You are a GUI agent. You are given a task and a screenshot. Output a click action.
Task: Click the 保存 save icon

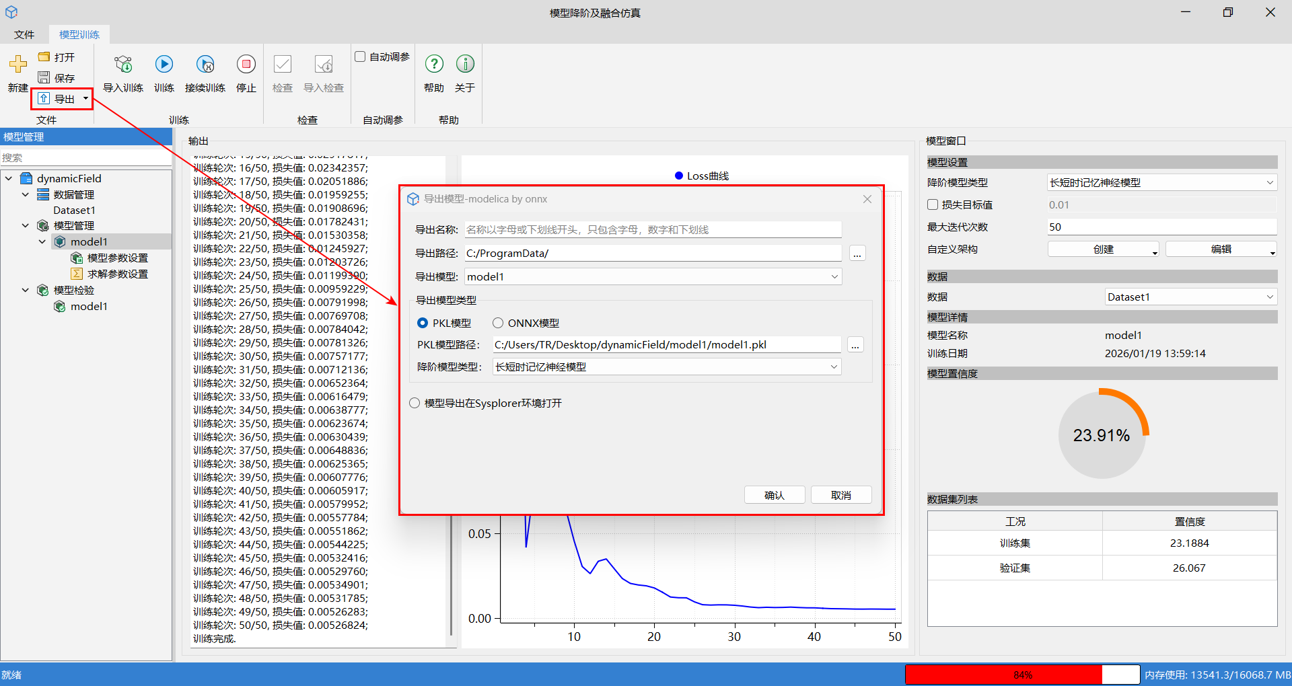44,78
